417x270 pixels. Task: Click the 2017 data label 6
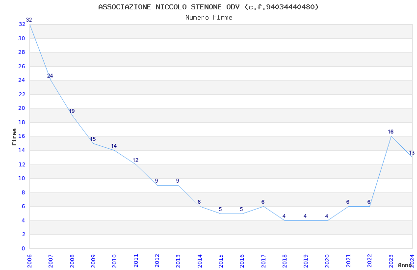263,202
